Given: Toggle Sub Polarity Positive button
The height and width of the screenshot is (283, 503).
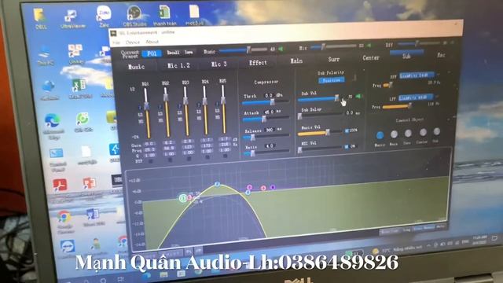Looking at the screenshot, I should [x=332, y=80].
